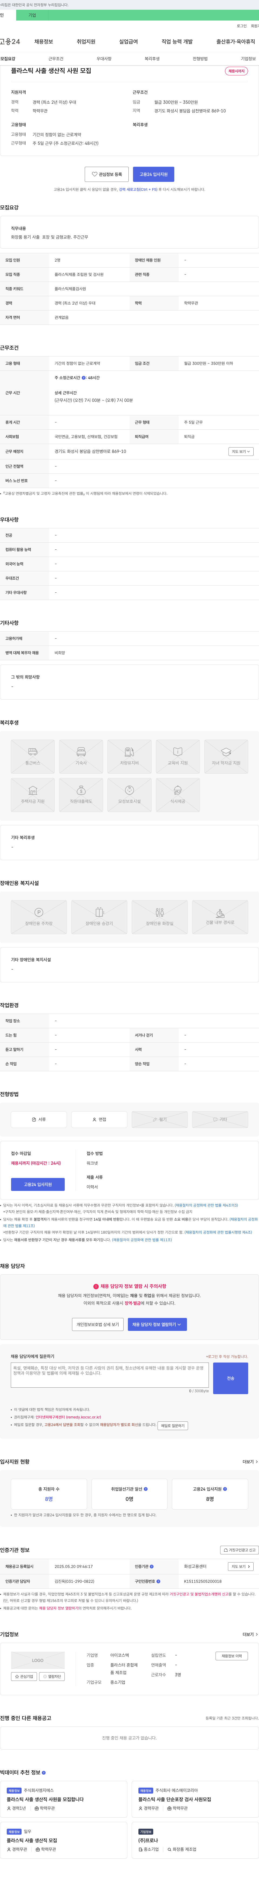Open 직업 능력 개발 menu
Screen dimensions: 259x1883
pyautogui.click(x=177, y=42)
